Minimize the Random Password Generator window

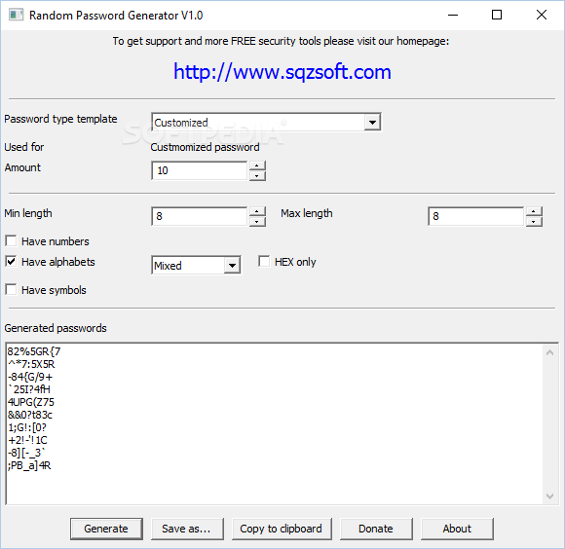(x=453, y=16)
